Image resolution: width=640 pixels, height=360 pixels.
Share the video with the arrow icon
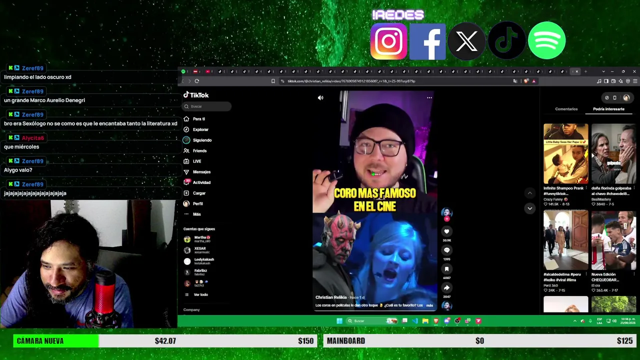pos(446,287)
